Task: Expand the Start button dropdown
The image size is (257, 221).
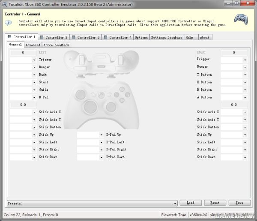Action: (x=34, y=82)
